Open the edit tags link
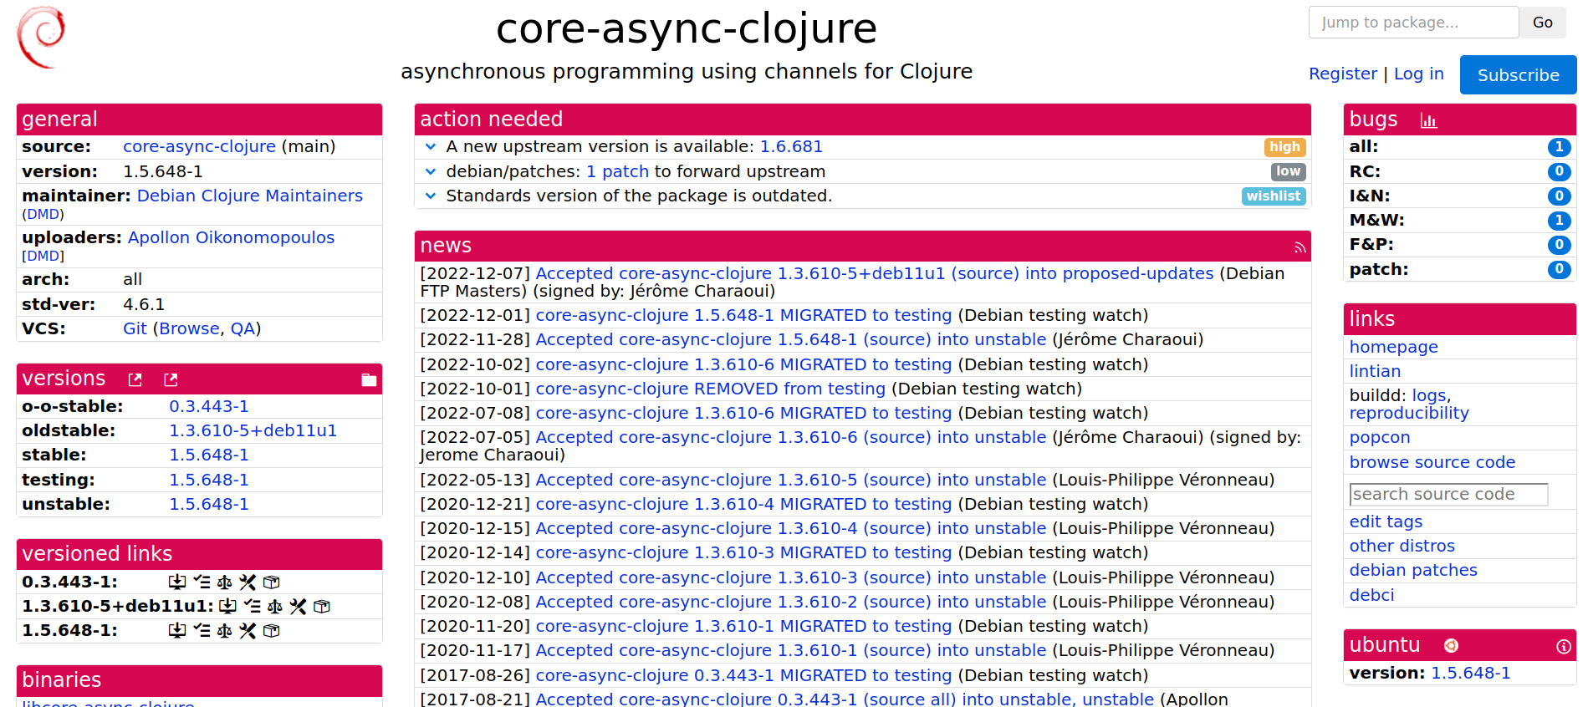 tap(1386, 522)
